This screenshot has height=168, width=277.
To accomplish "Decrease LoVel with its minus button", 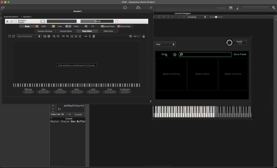I will [x=87, y=92].
